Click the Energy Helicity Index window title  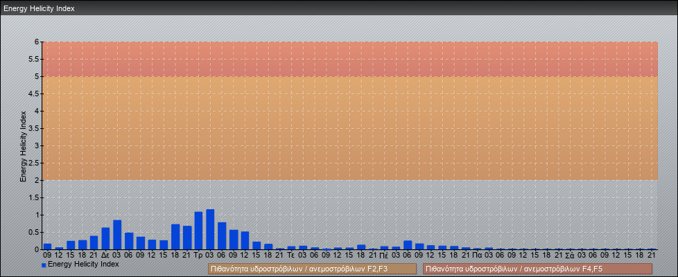[39, 8]
